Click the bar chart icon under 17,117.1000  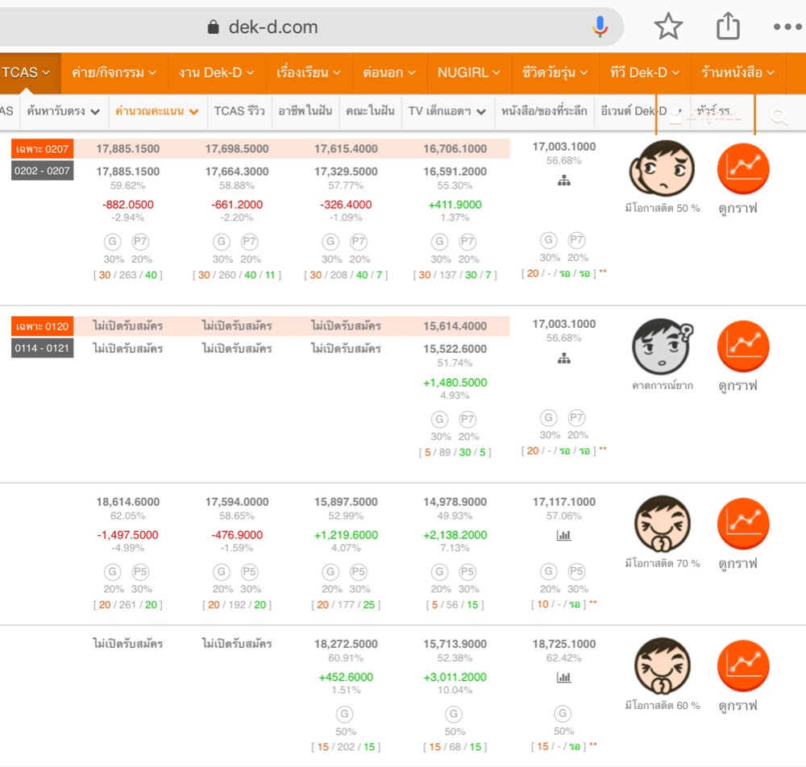click(x=564, y=535)
